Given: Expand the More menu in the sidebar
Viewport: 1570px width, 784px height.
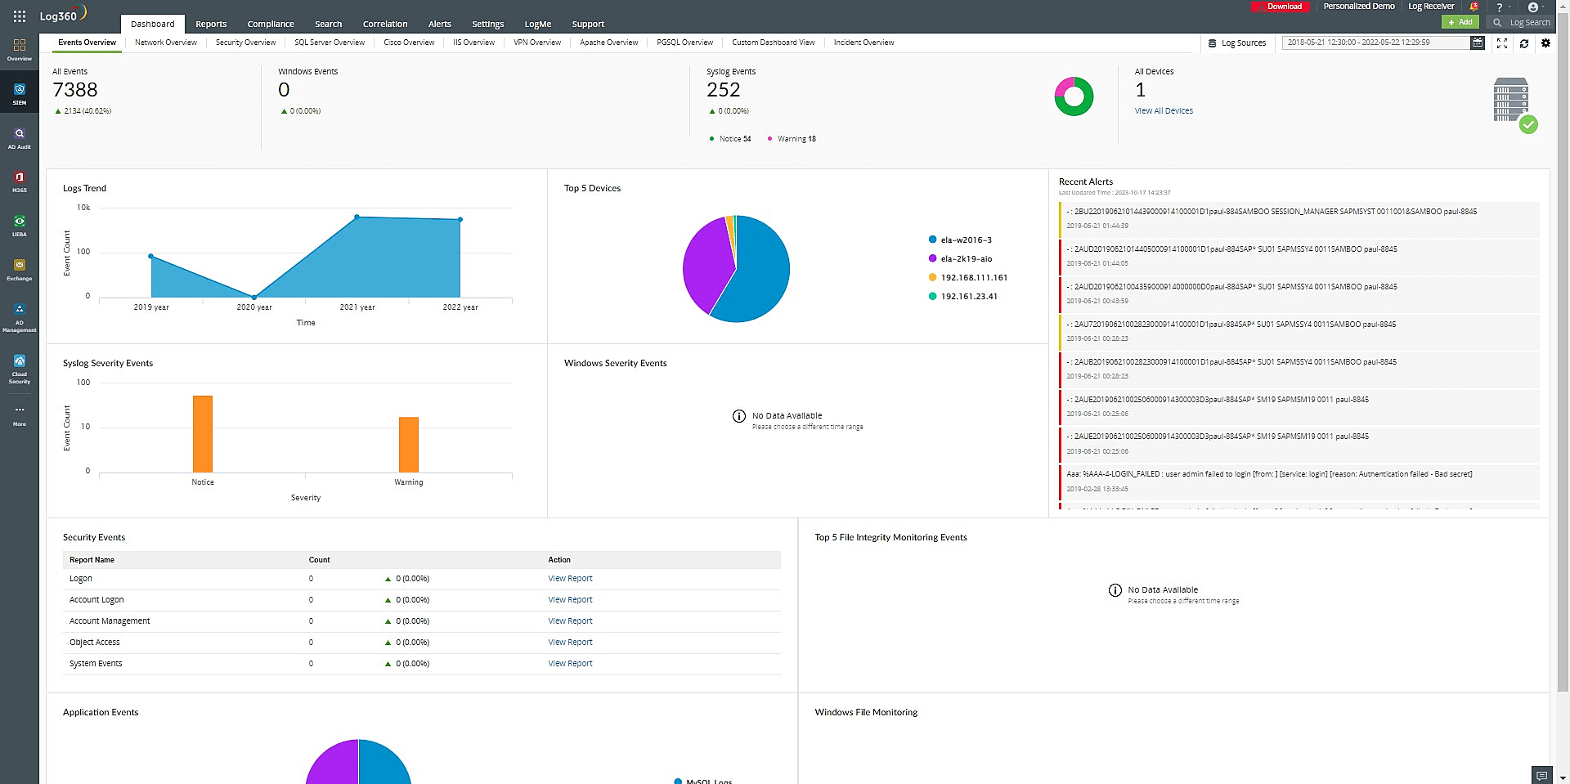Looking at the screenshot, I should pyautogui.click(x=19, y=414).
